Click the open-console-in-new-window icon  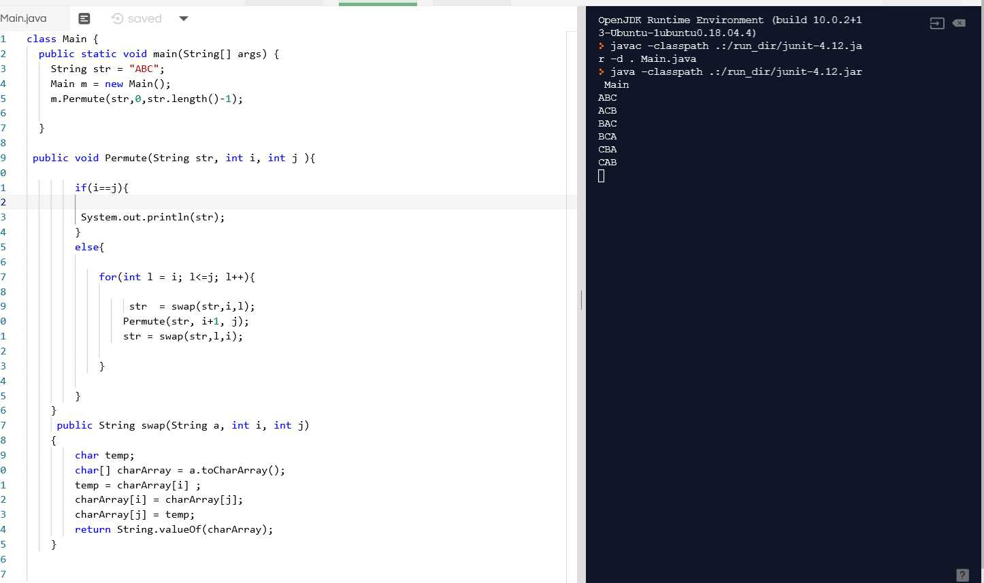(x=937, y=23)
